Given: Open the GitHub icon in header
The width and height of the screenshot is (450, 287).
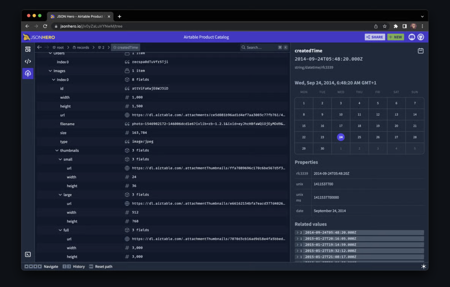Looking at the screenshot, I should [421, 37].
